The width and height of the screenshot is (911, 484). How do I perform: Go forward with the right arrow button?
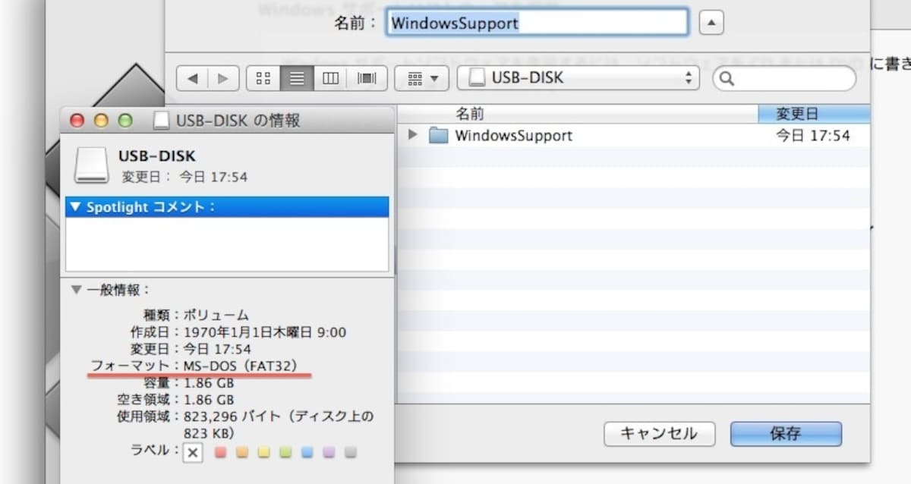tap(222, 78)
